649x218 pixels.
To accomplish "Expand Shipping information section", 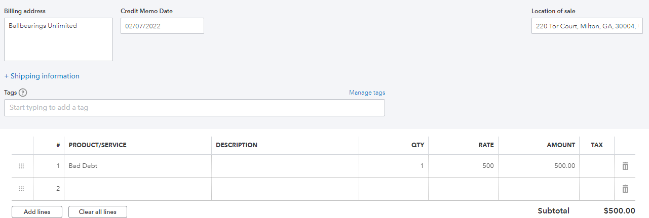I will (x=42, y=76).
